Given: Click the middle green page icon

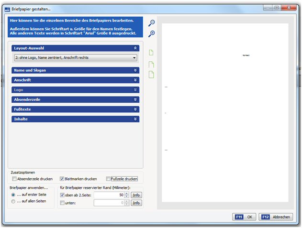Looking at the screenshot, I should [x=151, y=65].
